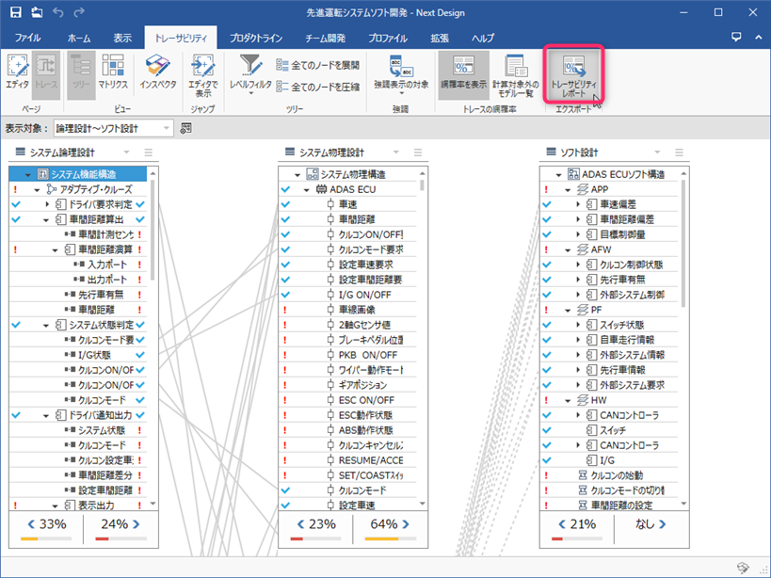Open 計算対象外のモデル一覧
This screenshot has width=771, height=578.
tap(516, 75)
